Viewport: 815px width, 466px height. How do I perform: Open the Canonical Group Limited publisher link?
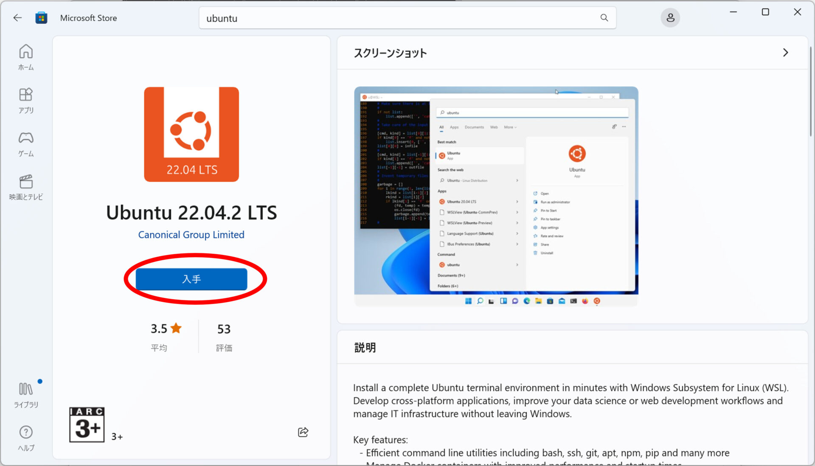click(x=191, y=234)
